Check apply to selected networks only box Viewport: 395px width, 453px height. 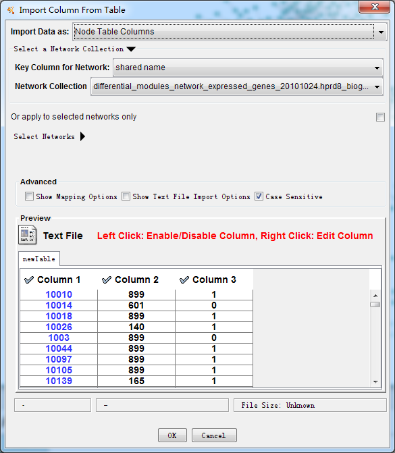pyautogui.click(x=380, y=117)
